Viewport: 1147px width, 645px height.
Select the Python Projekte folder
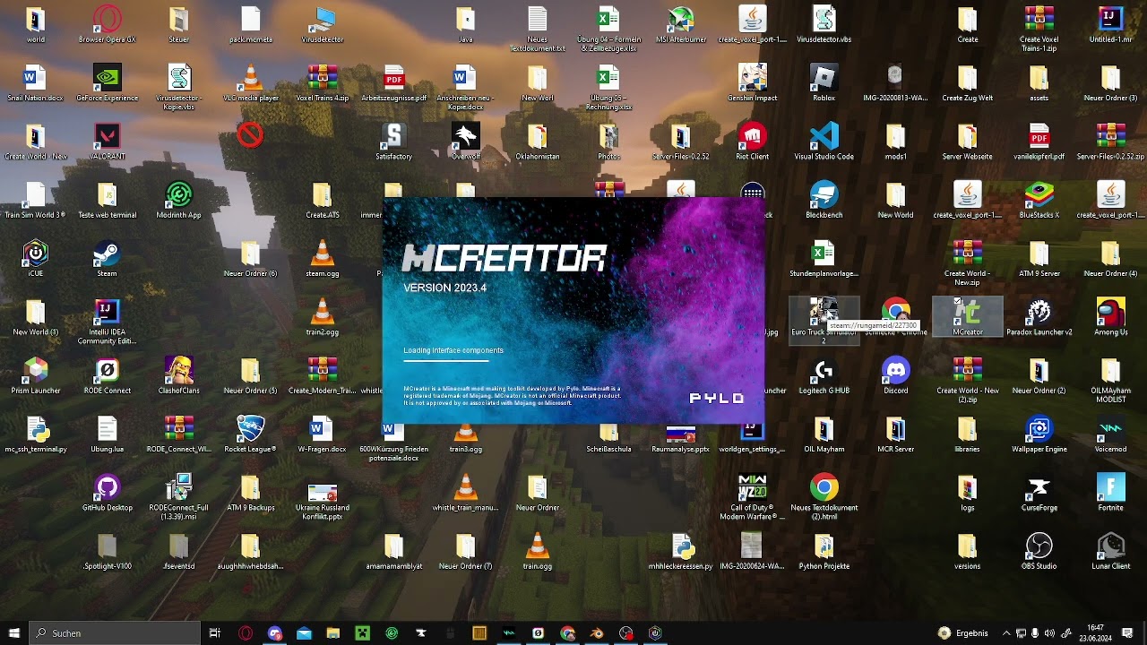[x=824, y=552]
